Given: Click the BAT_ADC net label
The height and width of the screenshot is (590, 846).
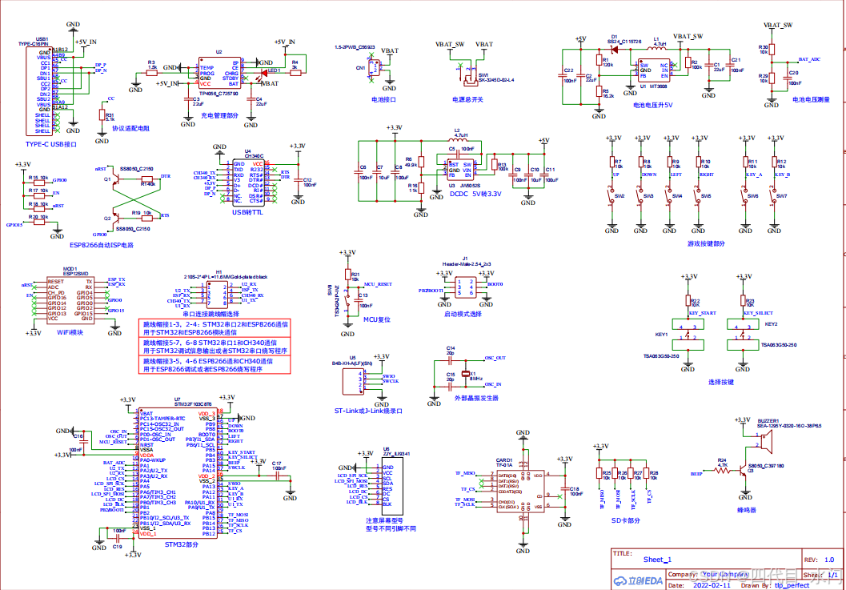Looking at the screenshot, I should click(x=809, y=59).
